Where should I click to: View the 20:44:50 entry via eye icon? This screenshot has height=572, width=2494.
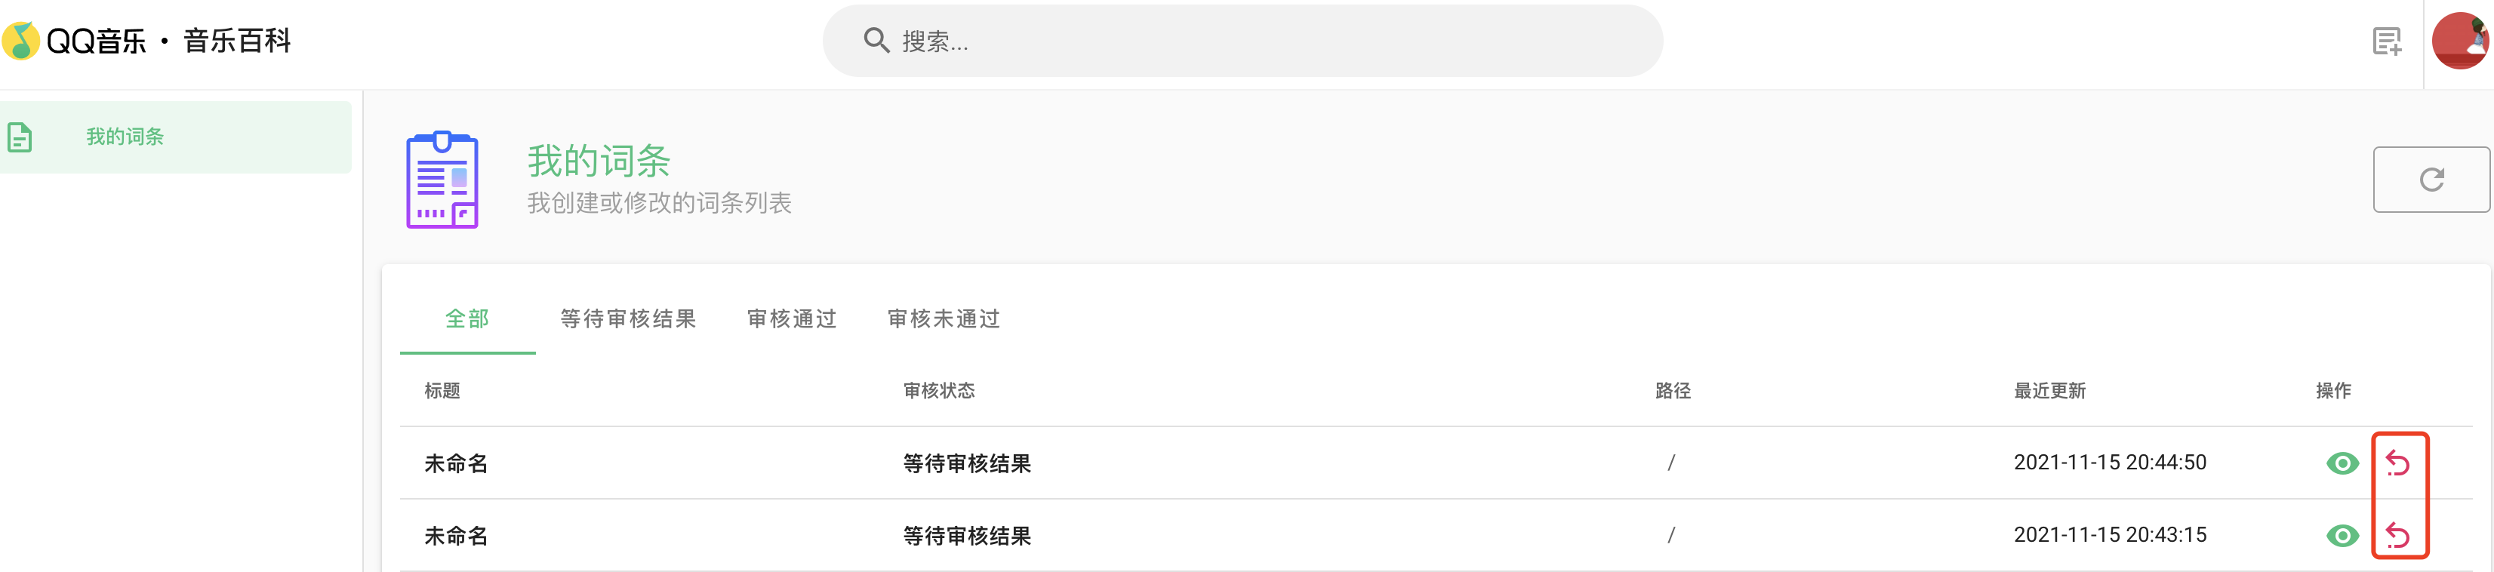point(2342,463)
